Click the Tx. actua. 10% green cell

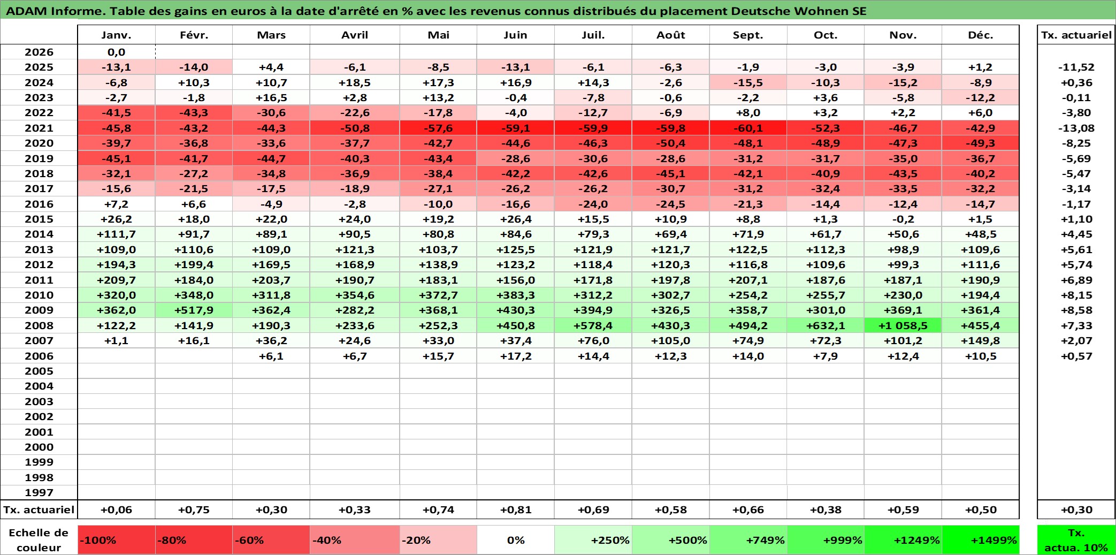coord(1076,540)
